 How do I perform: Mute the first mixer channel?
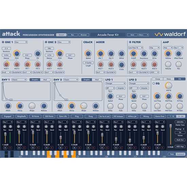pos(5,148)
